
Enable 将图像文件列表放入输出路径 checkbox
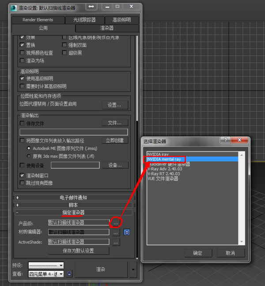click(x=22, y=141)
